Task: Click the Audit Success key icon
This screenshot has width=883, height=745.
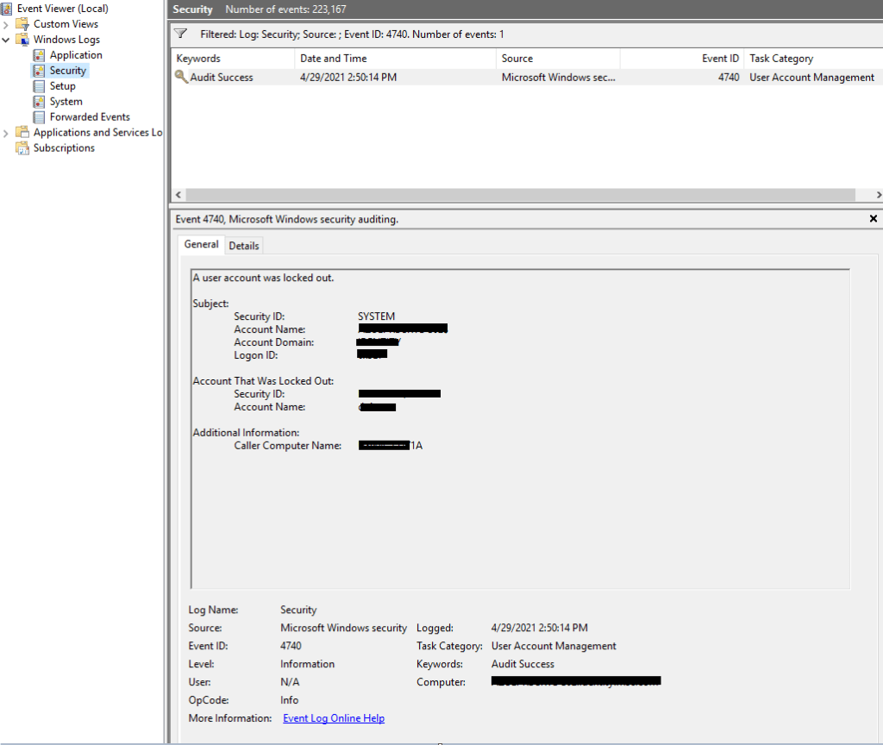Action: pyautogui.click(x=181, y=78)
